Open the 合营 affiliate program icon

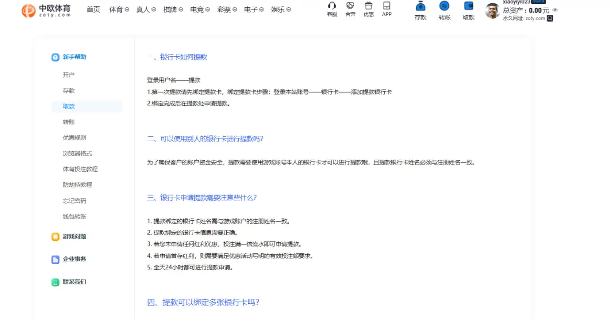click(x=350, y=7)
